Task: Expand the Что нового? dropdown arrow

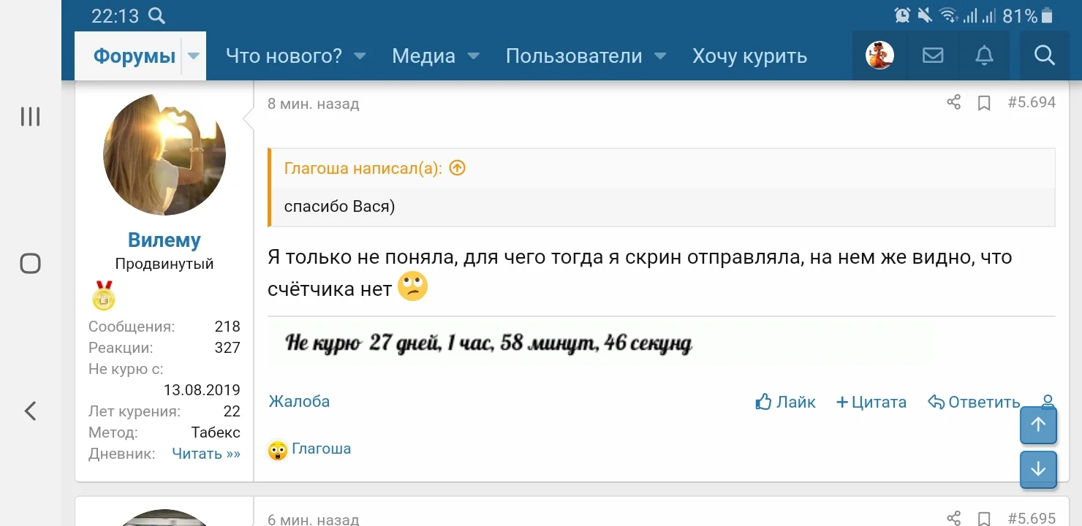Action: (359, 56)
